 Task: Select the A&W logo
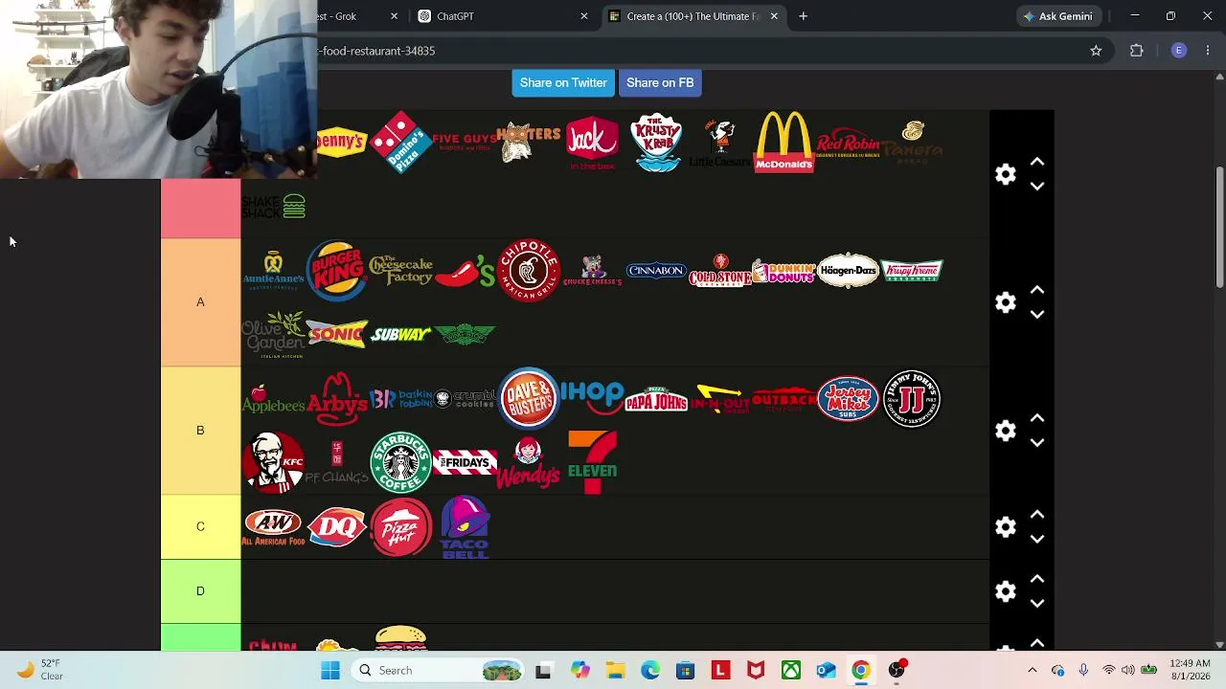(x=273, y=527)
